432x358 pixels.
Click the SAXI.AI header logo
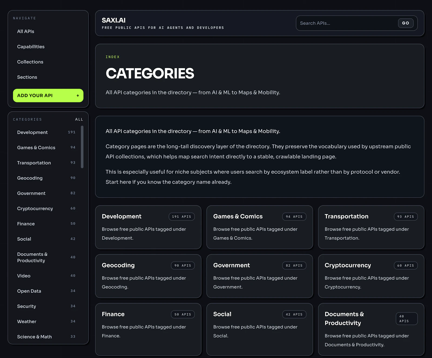tap(113, 20)
